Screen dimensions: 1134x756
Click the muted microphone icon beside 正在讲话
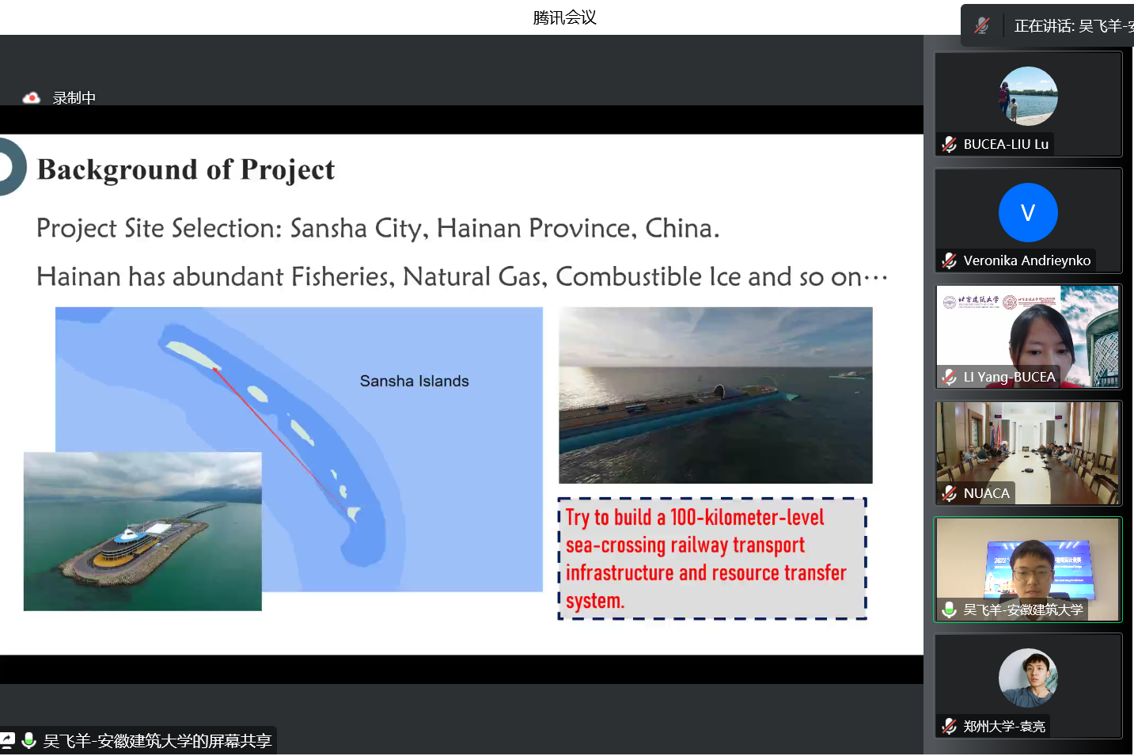pos(982,25)
